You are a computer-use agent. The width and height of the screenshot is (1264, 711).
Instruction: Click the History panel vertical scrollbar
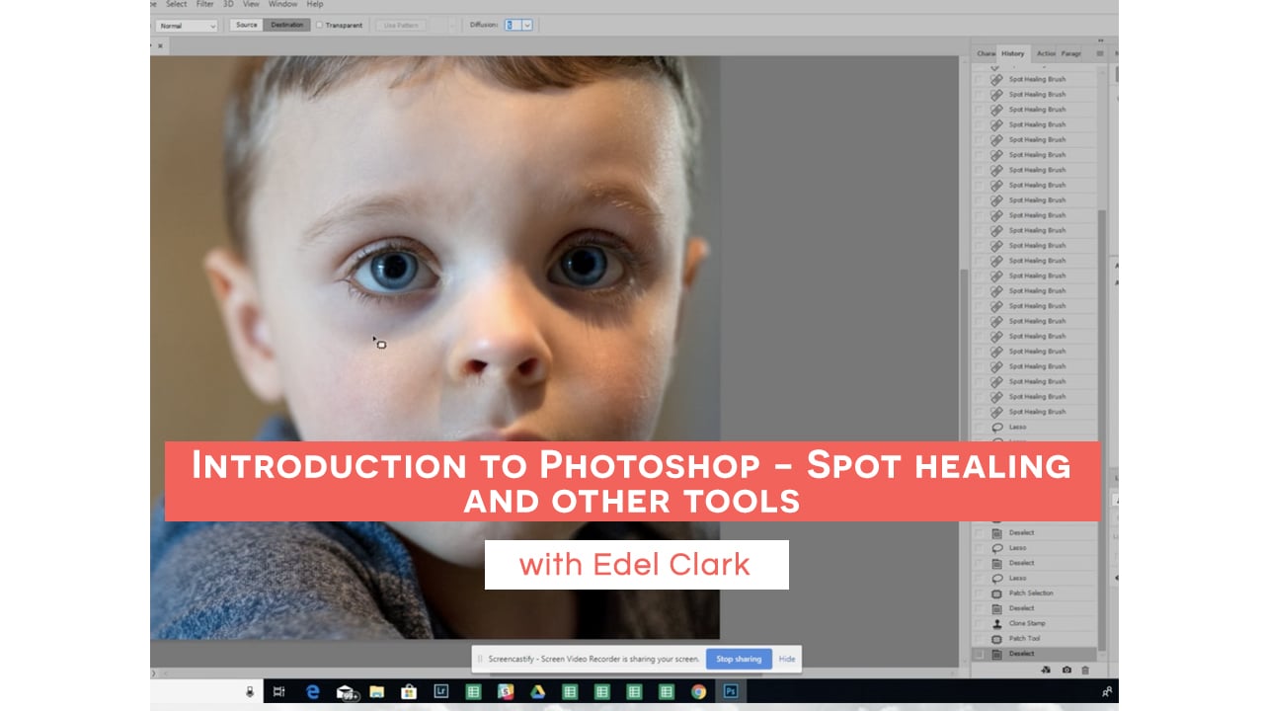(1102, 431)
